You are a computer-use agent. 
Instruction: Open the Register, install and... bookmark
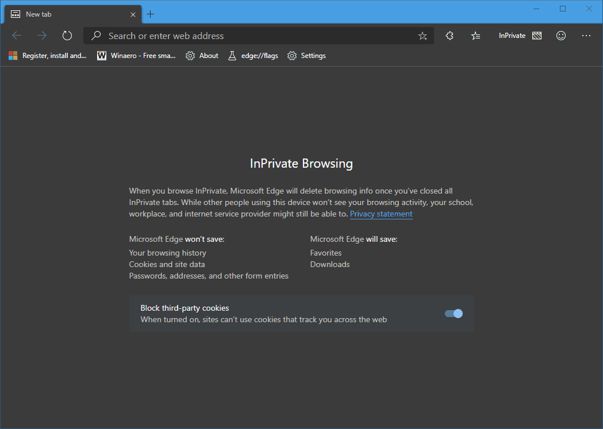[47, 56]
